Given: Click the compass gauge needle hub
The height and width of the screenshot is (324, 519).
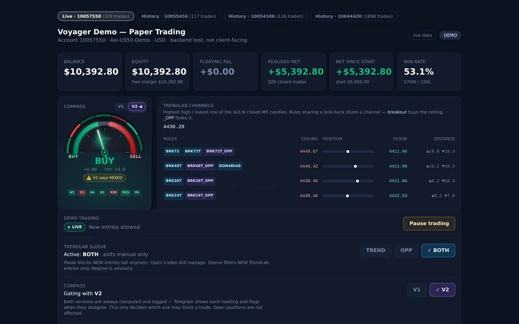Looking at the screenshot, I should tap(105, 152).
